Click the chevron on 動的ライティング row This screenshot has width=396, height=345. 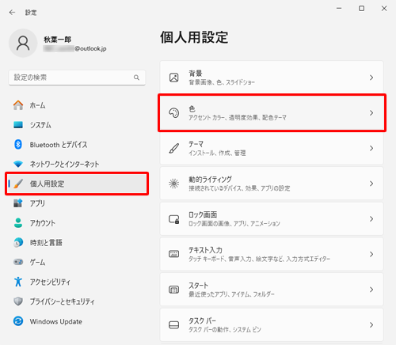(x=371, y=184)
